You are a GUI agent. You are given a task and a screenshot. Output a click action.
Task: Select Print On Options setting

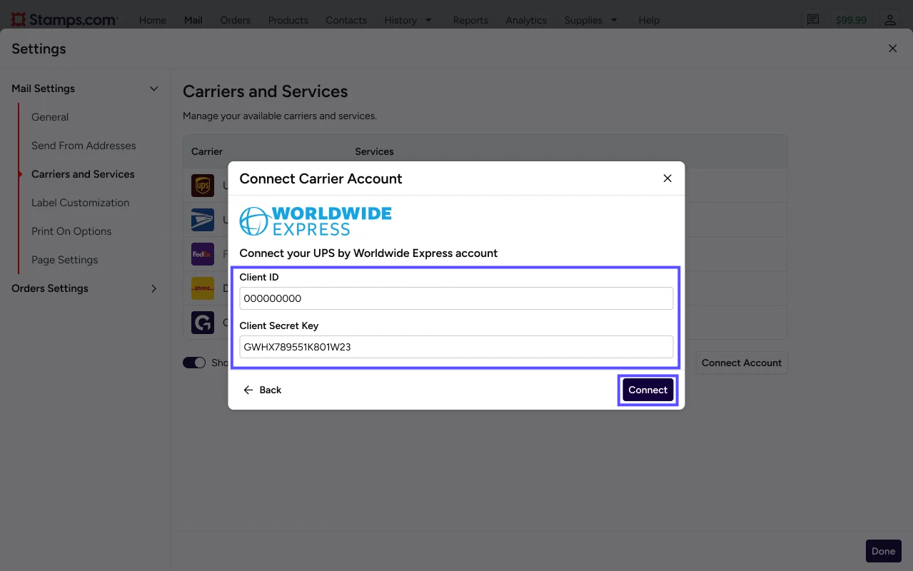point(71,231)
